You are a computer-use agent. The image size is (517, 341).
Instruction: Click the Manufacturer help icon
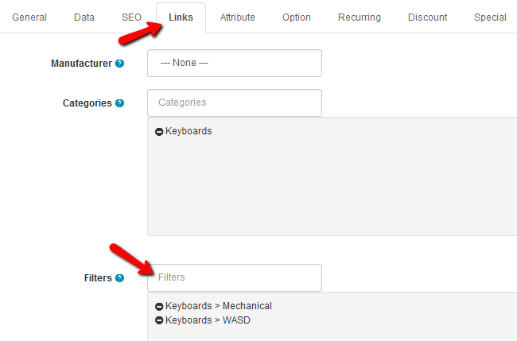tap(119, 64)
